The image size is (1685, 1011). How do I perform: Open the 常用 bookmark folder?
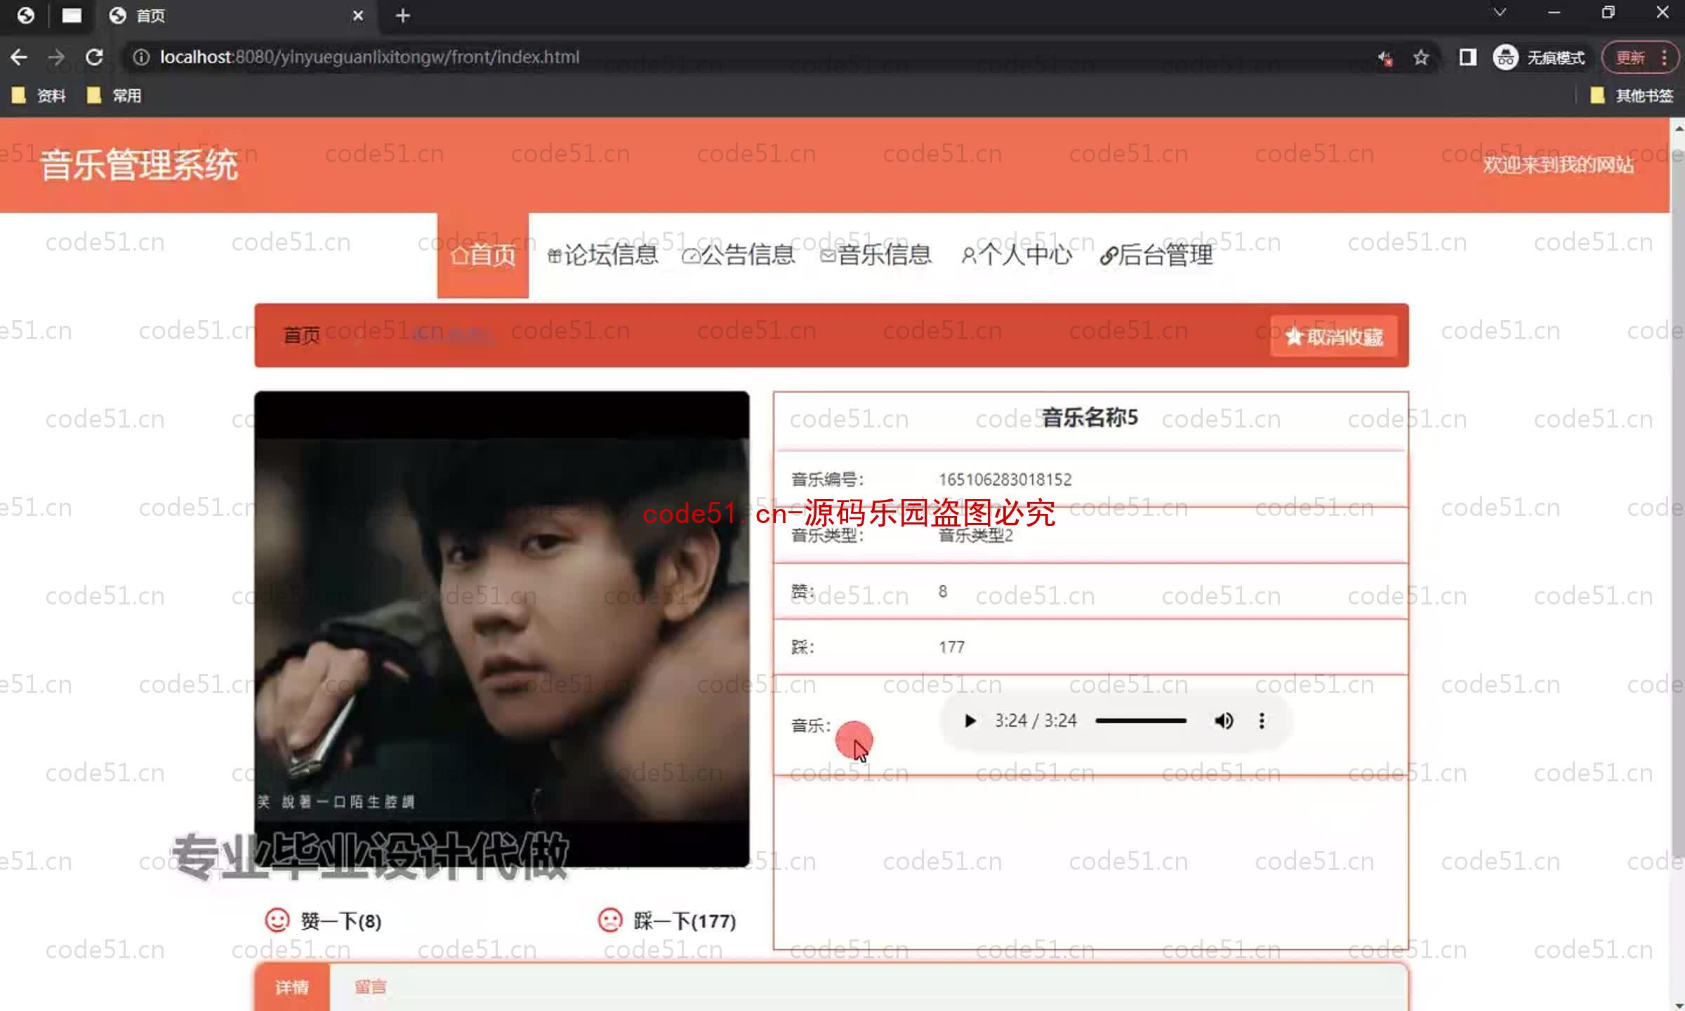tap(114, 95)
